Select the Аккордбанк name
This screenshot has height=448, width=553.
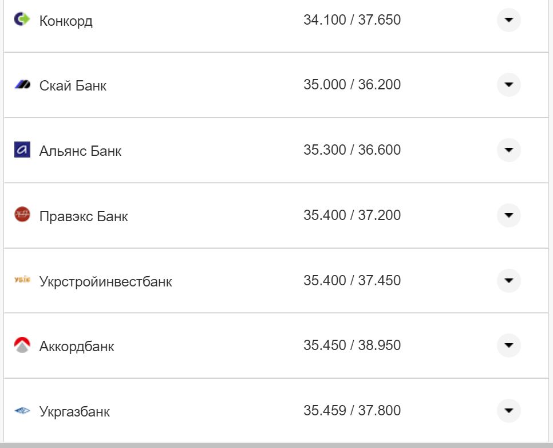tap(77, 347)
